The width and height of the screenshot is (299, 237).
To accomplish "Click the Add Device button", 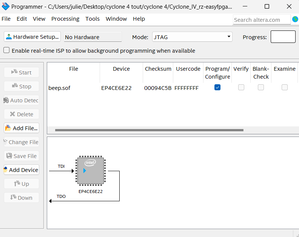I will [22, 170].
